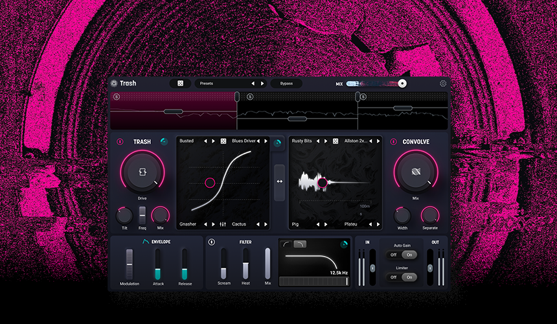Open the distortion style sliders icon
This screenshot has height=324, width=557.
(223, 224)
